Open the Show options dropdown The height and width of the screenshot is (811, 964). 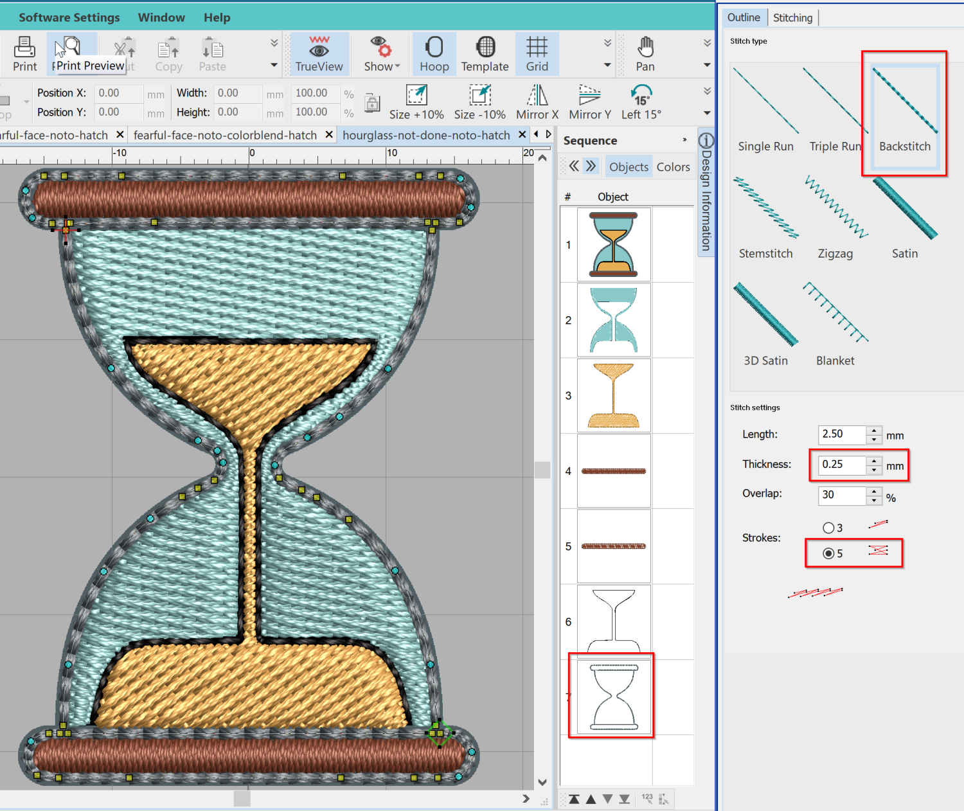380,53
